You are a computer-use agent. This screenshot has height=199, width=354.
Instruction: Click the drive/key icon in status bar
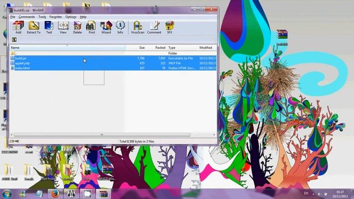pos(14,142)
